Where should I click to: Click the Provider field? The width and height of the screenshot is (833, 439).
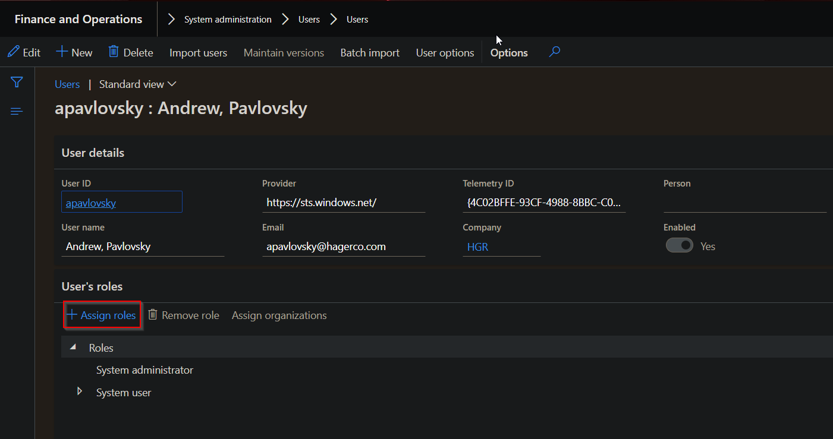point(344,203)
